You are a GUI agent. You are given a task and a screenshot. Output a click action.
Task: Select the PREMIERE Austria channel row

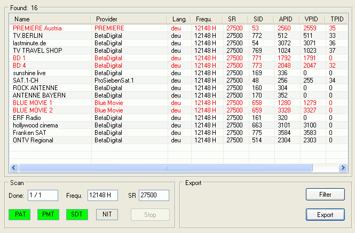(179, 28)
